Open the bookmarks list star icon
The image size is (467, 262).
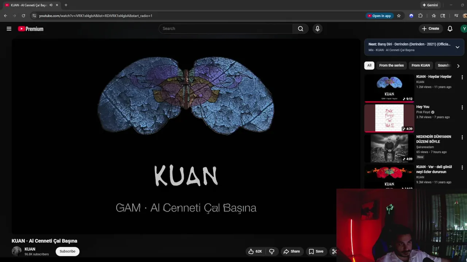coord(433,16)
